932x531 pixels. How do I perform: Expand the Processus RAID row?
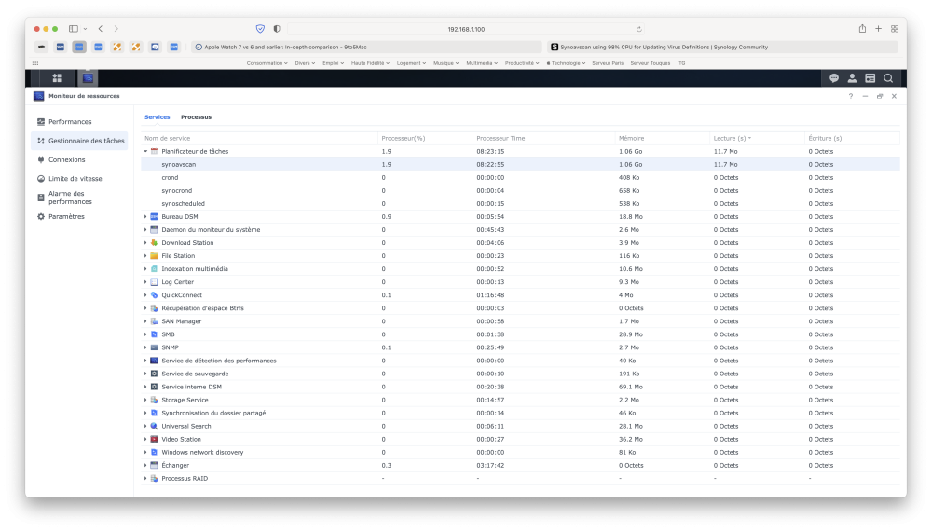pos(145,478)
